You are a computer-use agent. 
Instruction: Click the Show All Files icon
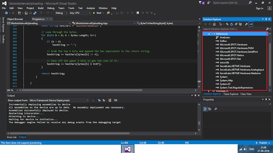click(x=241, y=24)
